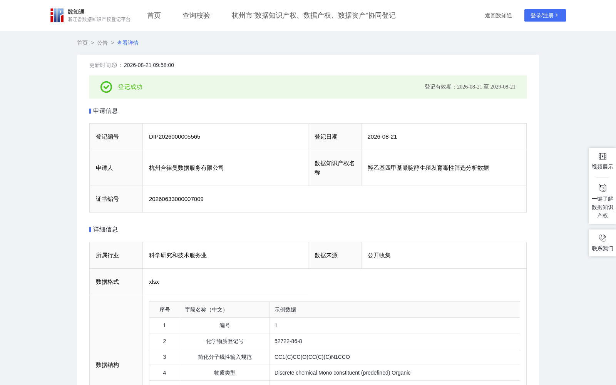Click the 数据知识产权名称 label cell
This screenshot has width=616, height=385.
[x=335, y=168]
